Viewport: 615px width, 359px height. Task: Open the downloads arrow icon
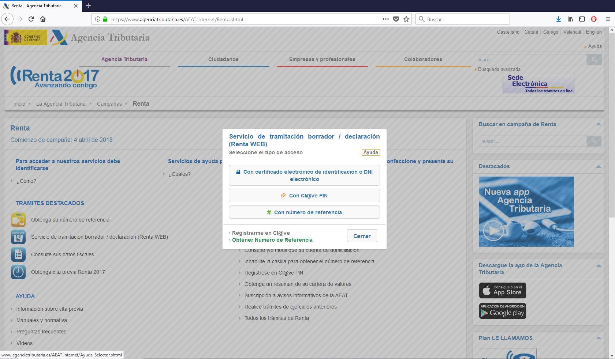tap(559, 19)
